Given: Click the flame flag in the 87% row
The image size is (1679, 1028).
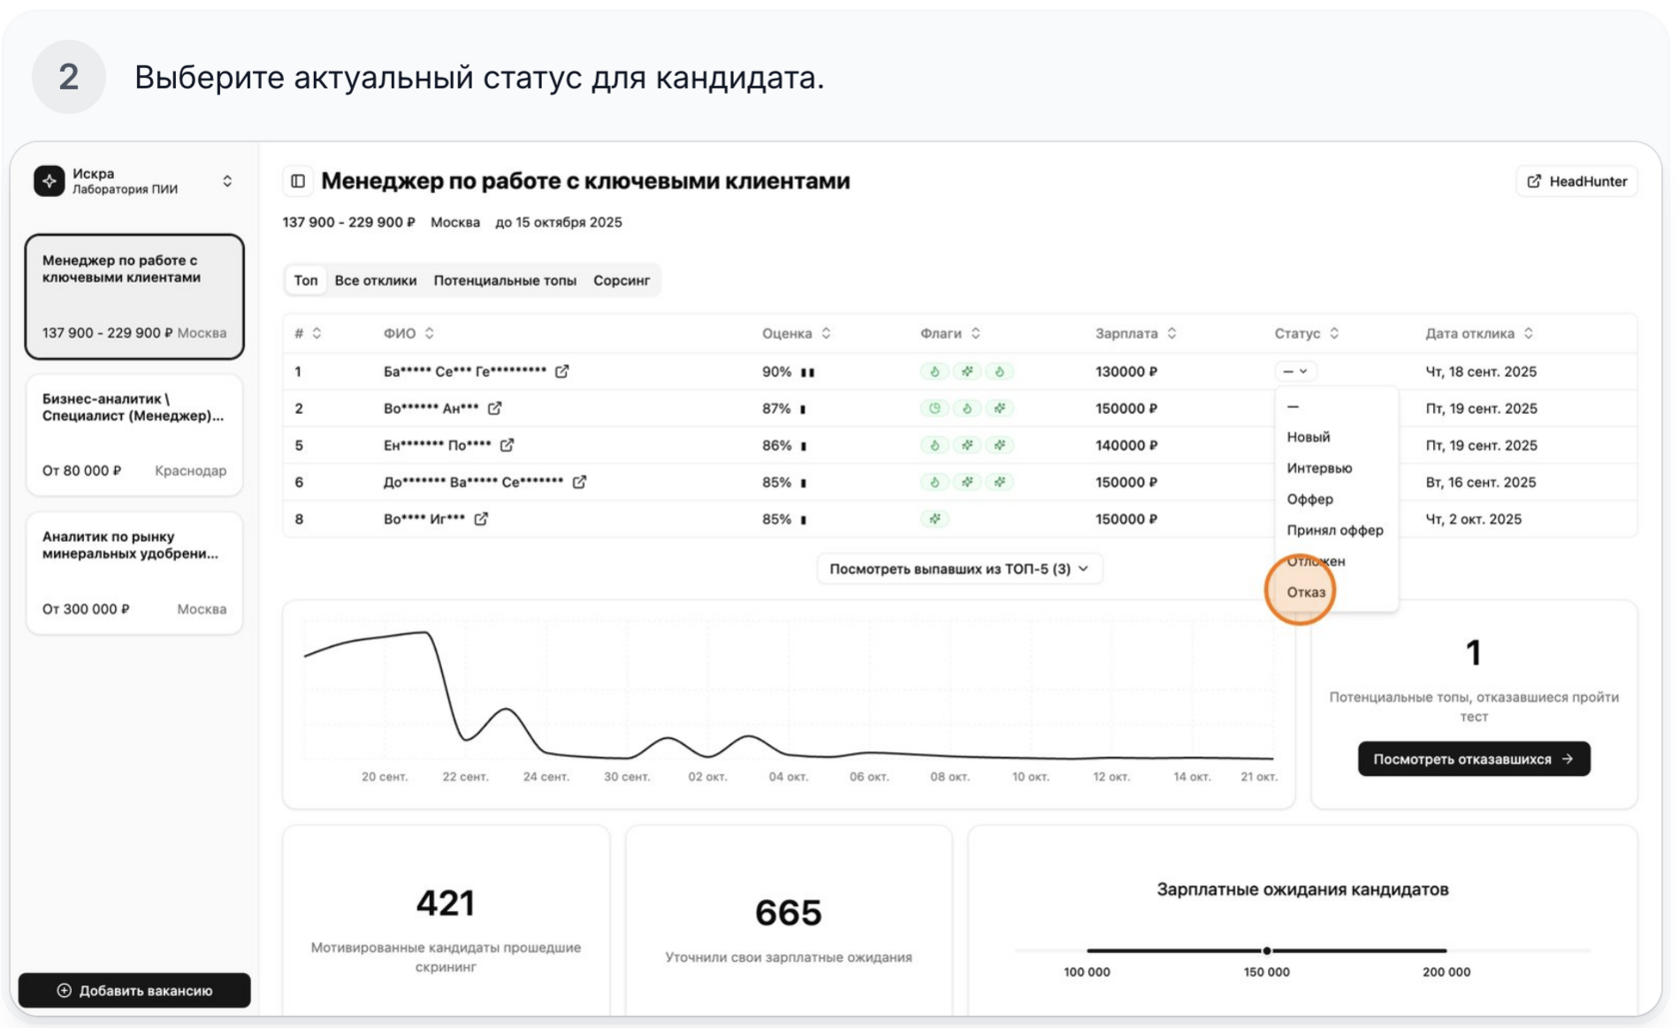Looking at the screenshot, I should coord(967,409).
